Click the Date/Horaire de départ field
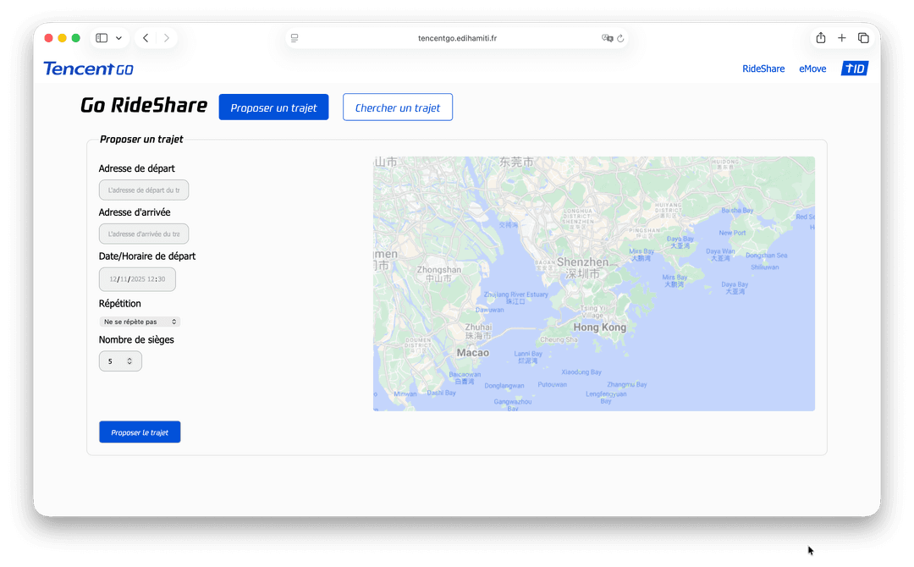 pos(137,278)
